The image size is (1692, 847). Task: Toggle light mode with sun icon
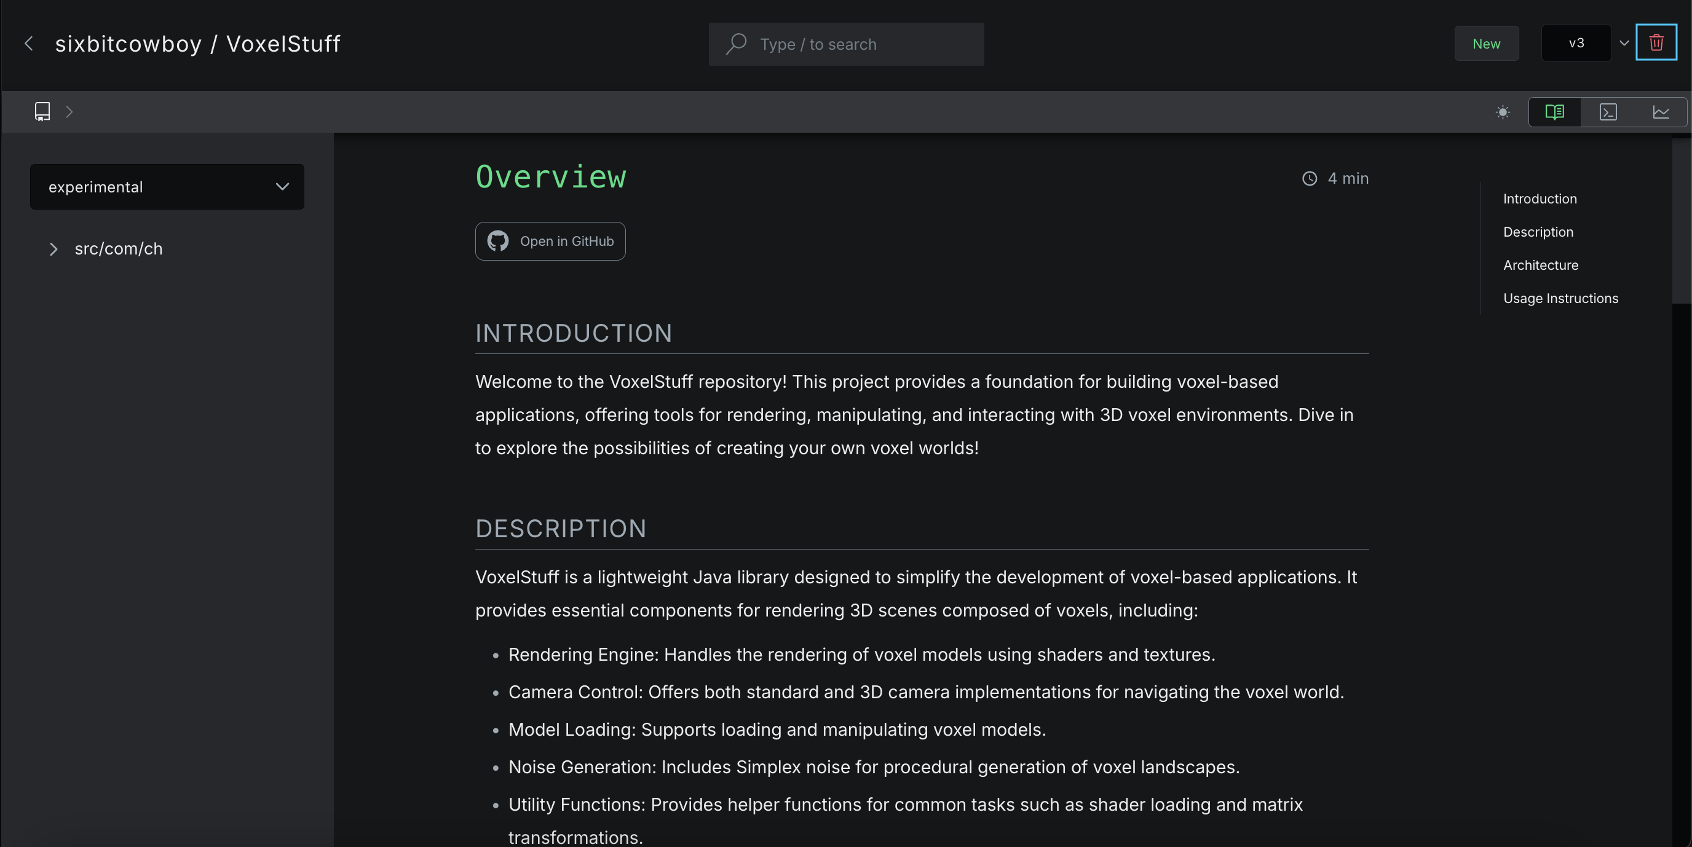tap(1503, 112)
